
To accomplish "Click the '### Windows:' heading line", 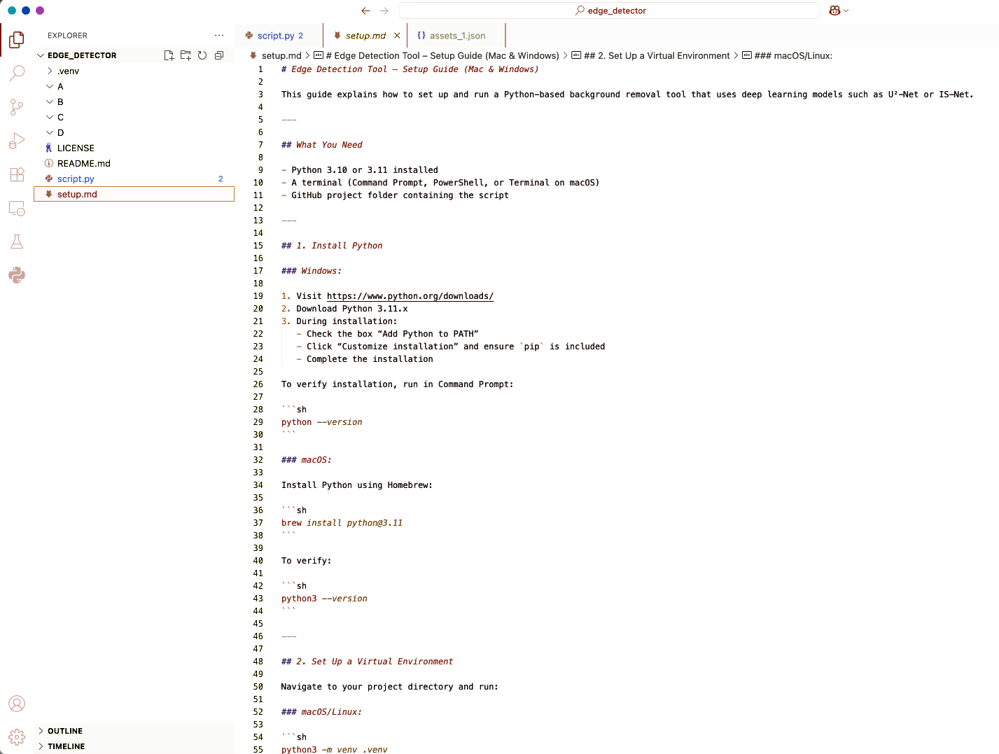I will 312,271.
